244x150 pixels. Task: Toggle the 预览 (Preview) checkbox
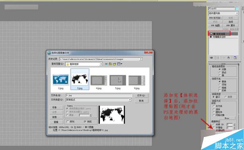pos(85,122)
